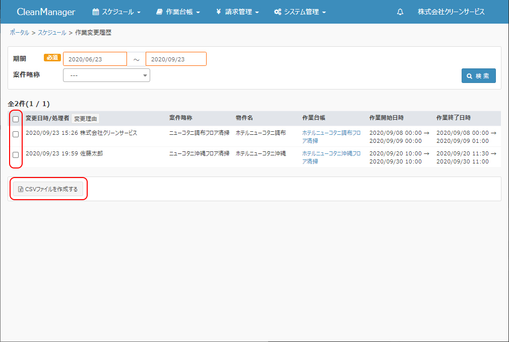This screenshot has height=342, width=509.
Task: Click the start date field 2020/06/23
Action: (95, 59)
